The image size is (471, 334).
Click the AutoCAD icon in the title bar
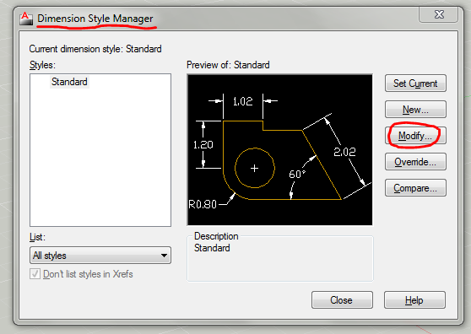[x=26, y=19]
